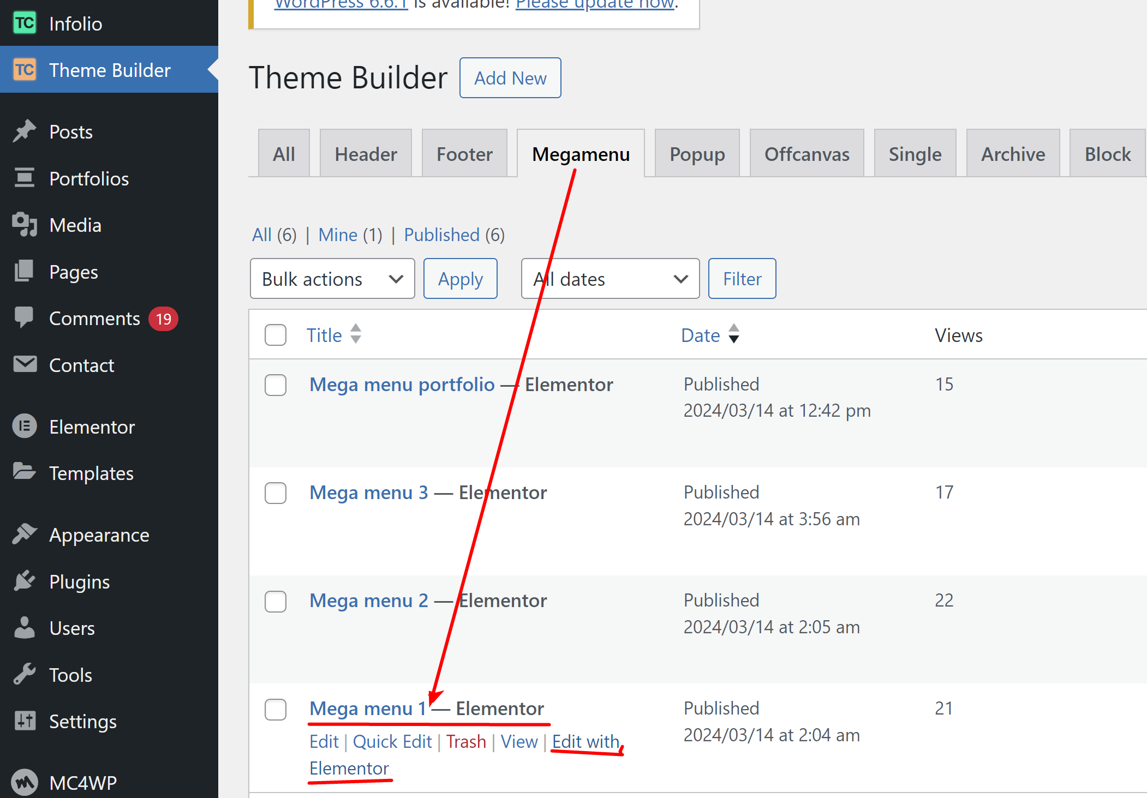Open the Appearance menu item

pyautogui.click(x=109, y=535)
